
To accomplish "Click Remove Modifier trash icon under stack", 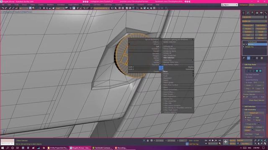I will [257, 58].
